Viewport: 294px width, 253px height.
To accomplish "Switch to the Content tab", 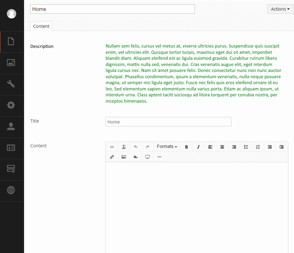I will point(41,26).
